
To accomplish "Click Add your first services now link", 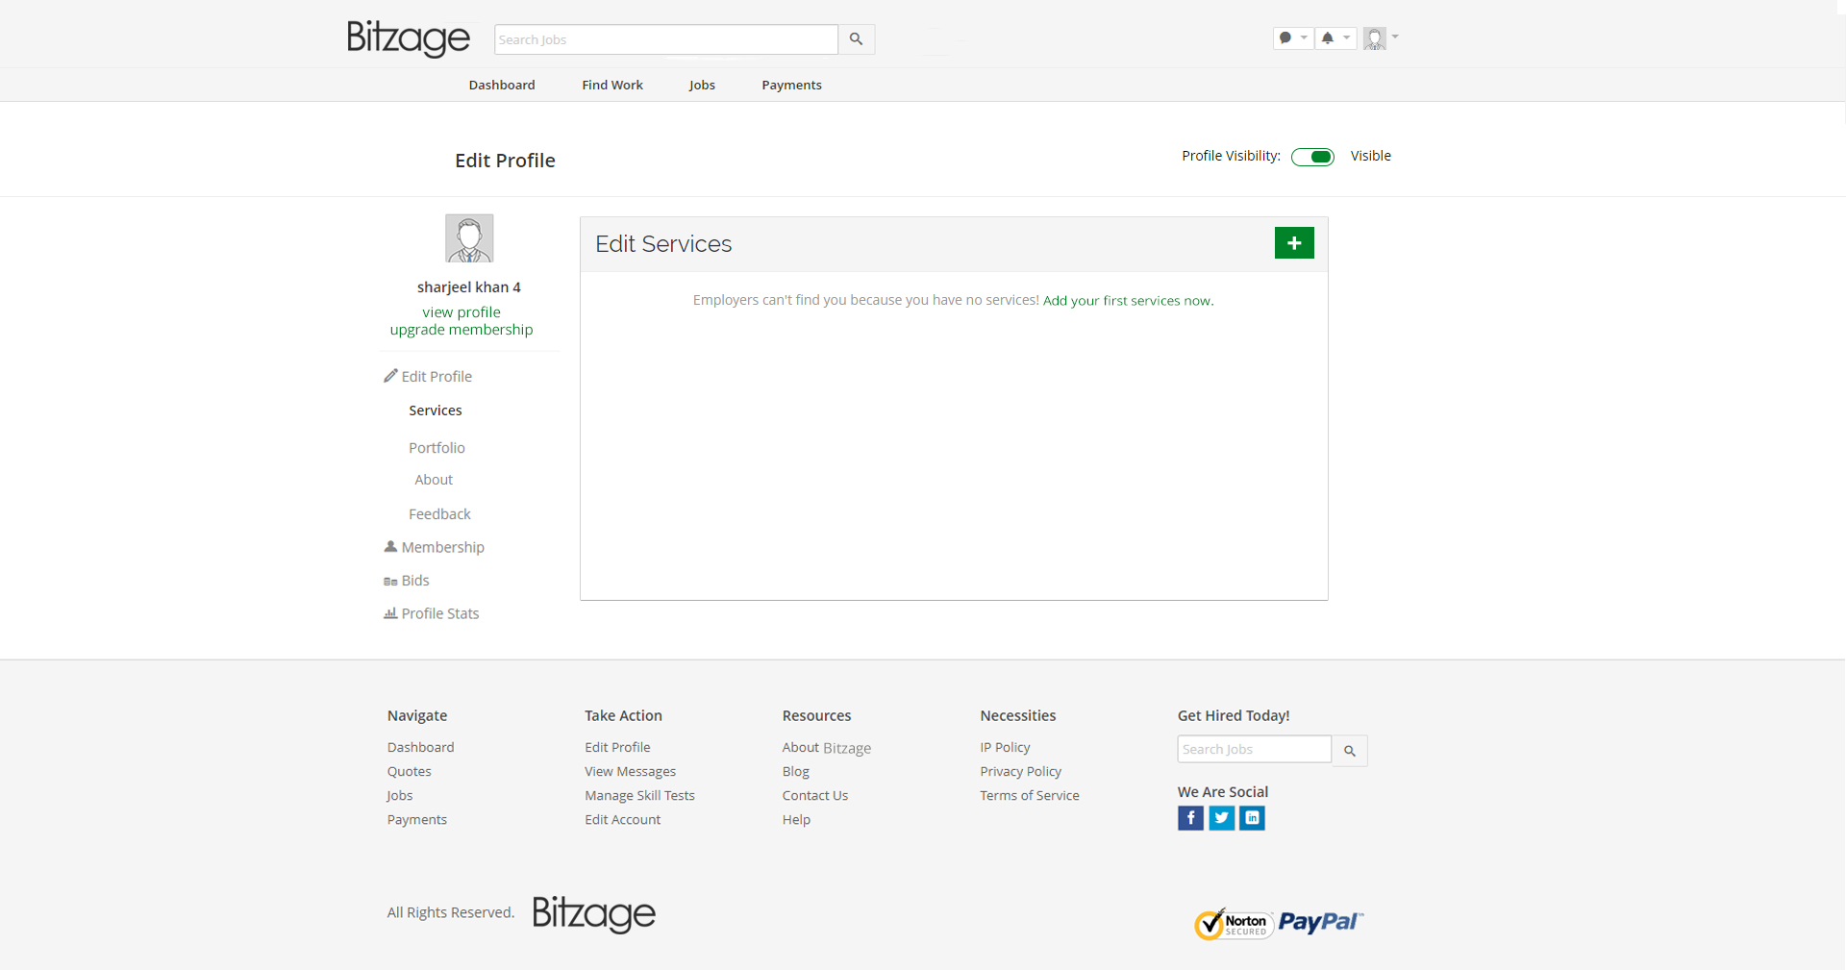I will point(1128,301).
